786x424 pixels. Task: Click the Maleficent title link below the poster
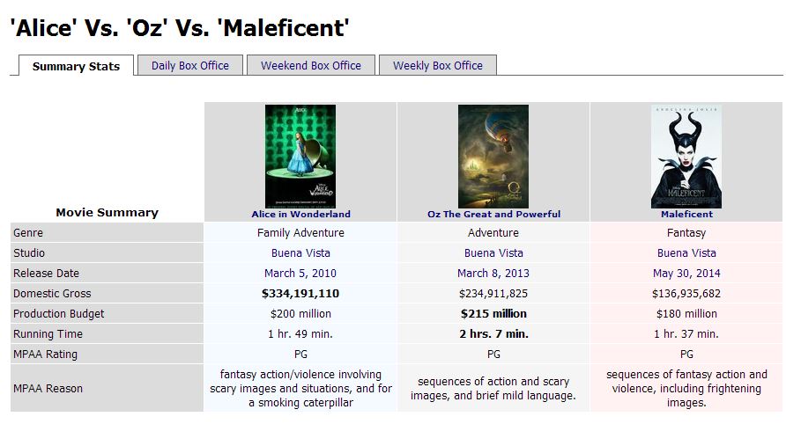pyautogui.click(x=686, y=214)
